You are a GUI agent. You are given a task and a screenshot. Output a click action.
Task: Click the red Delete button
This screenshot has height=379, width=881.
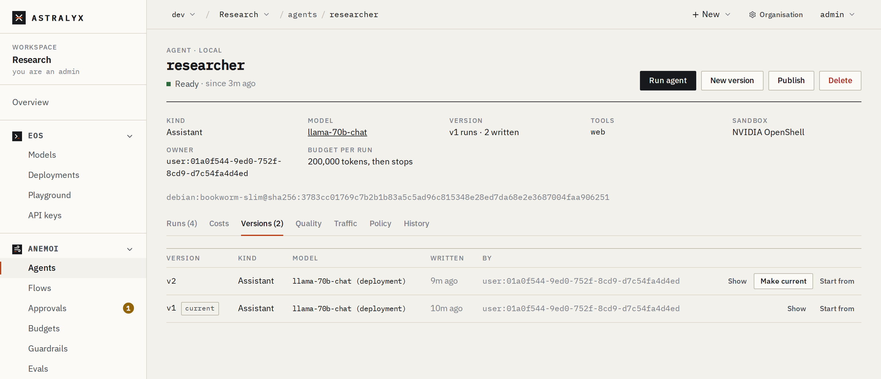pyautogui.click(x=840, y=81)
